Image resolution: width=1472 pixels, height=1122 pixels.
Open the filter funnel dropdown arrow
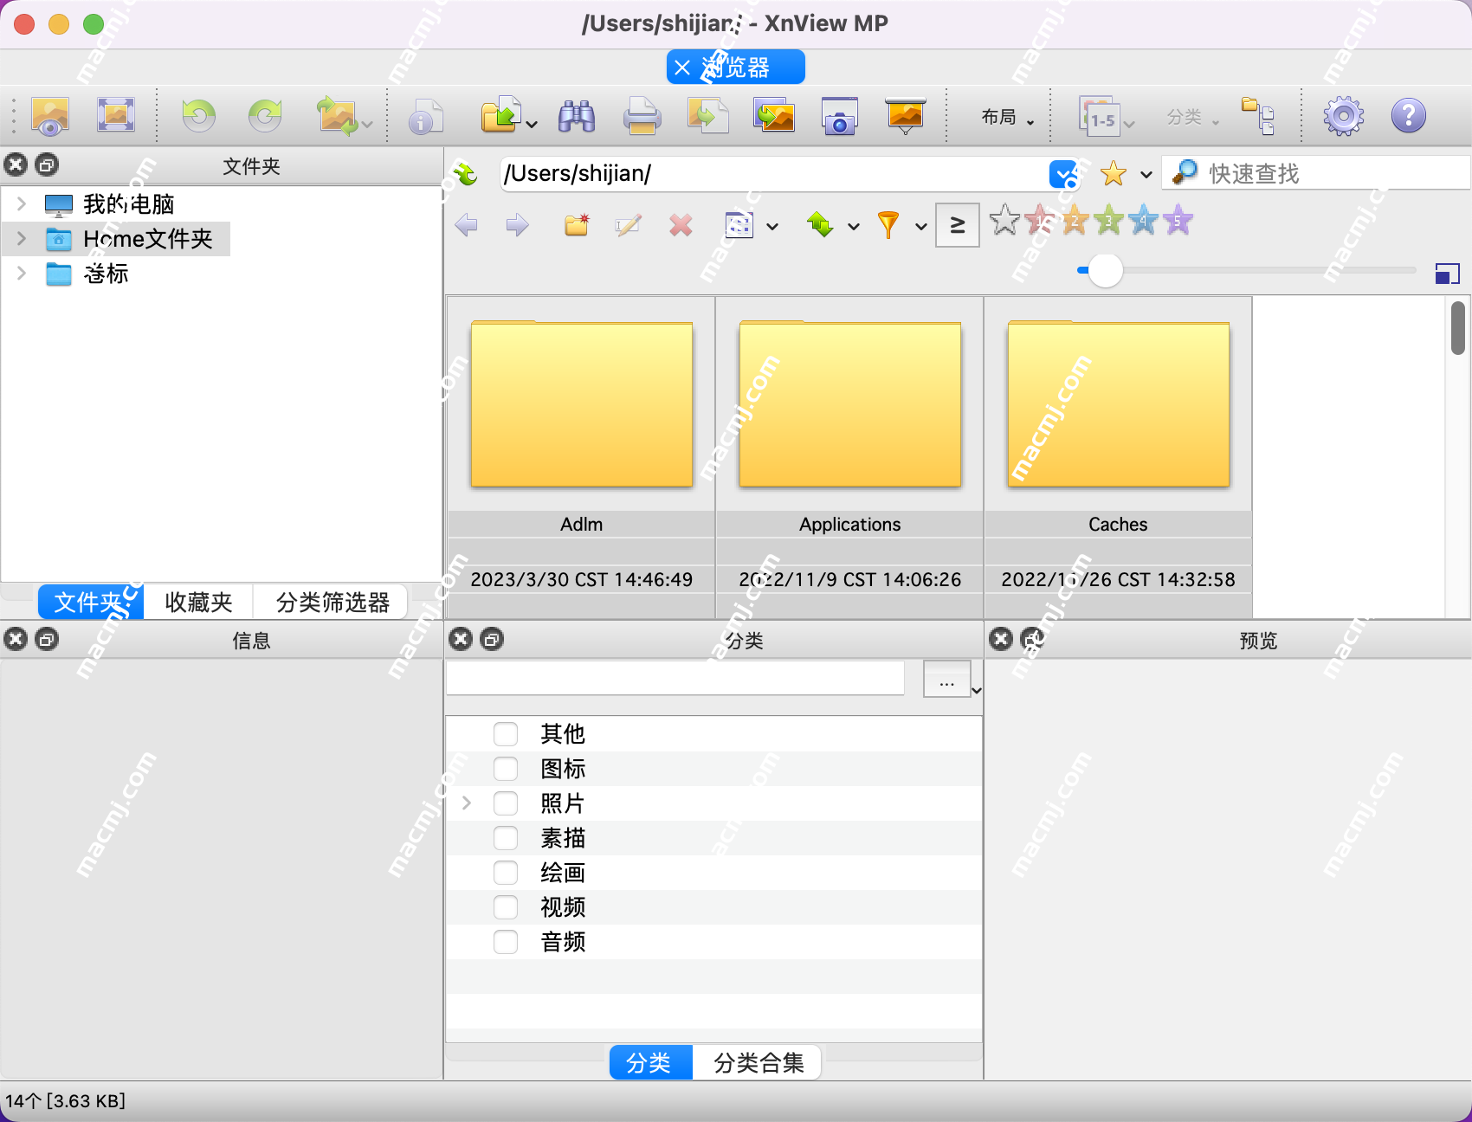point(921,227)
